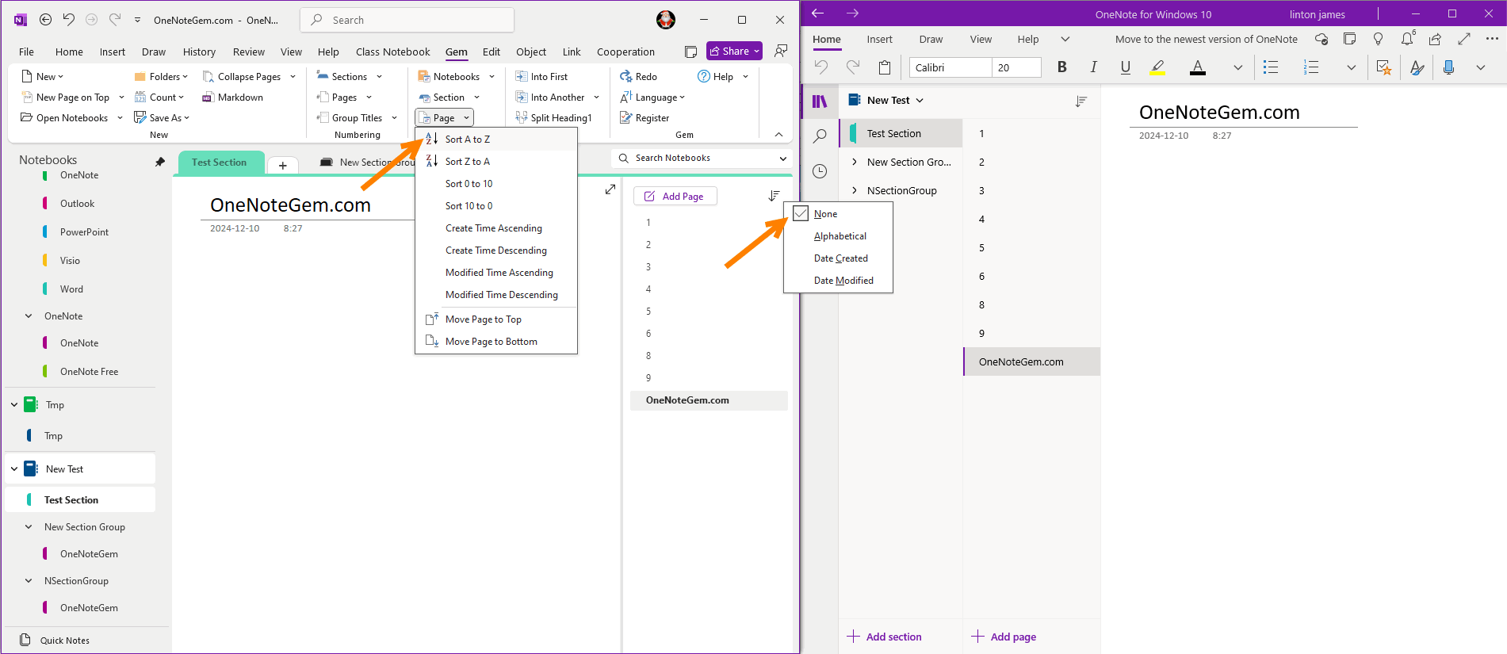Click the back arrow in OneNote for Windows 10
This screenshot has width=1507, height=654.
(x=818, y=13)
